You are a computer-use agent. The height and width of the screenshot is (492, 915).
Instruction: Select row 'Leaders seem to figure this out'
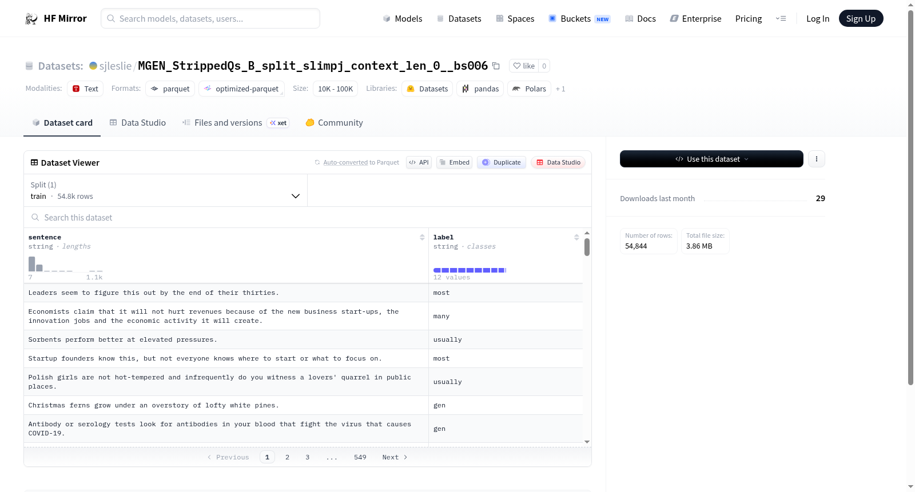pyautogui.click(x=303, y=293)
